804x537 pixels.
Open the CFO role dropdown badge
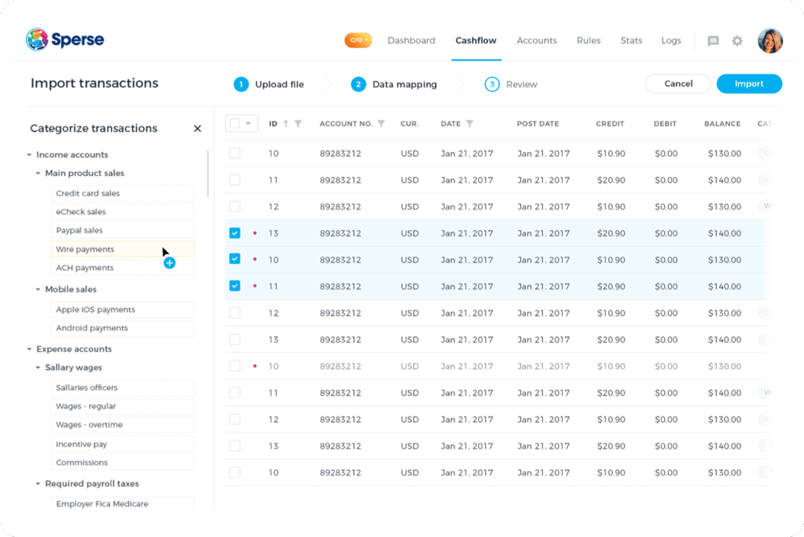(358, 40)
